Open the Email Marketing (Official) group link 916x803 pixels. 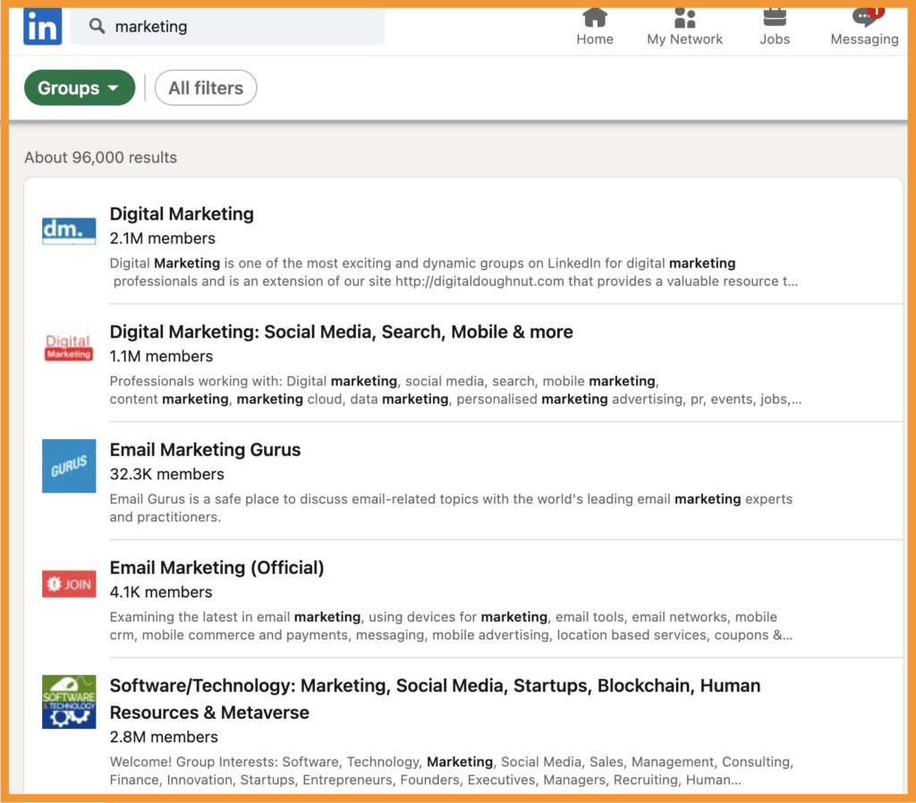216,568
